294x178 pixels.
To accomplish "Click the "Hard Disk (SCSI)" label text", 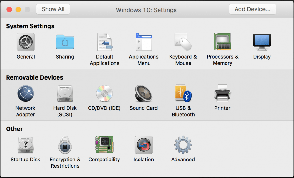I will point(65,111).
